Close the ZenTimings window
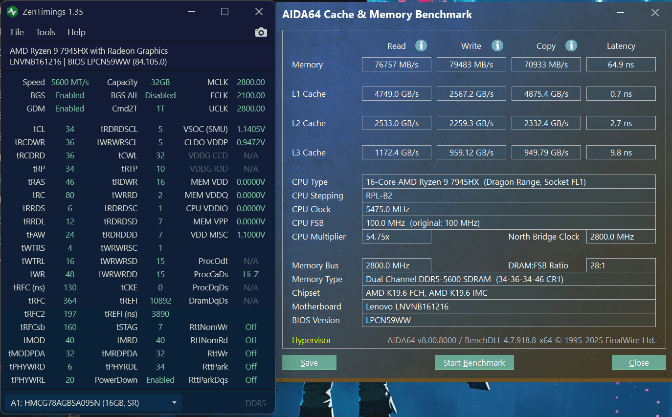The height and width of the screenshot is (417, 672). 259,12
